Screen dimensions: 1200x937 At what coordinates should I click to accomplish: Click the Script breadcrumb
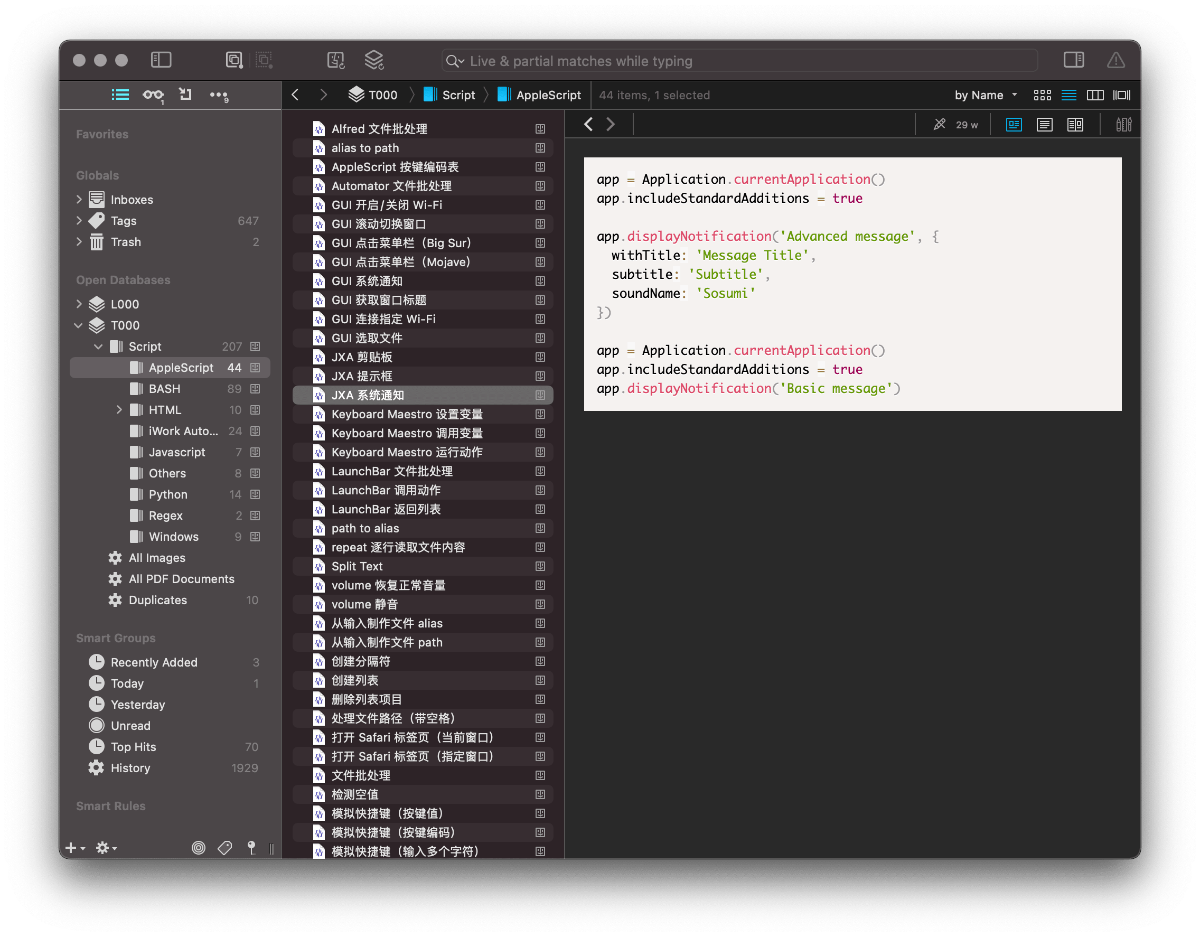point(450,95)
